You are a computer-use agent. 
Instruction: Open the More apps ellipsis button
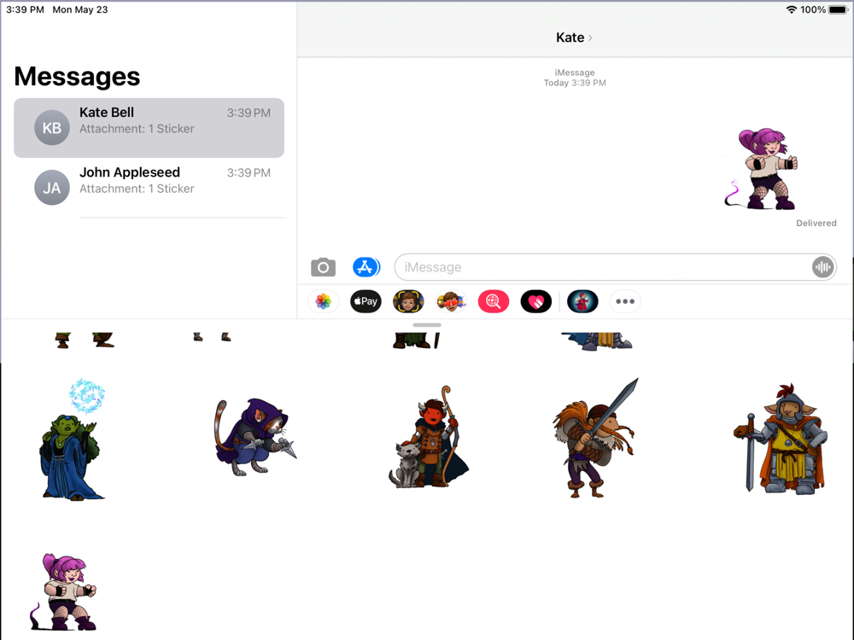[625, 301]
